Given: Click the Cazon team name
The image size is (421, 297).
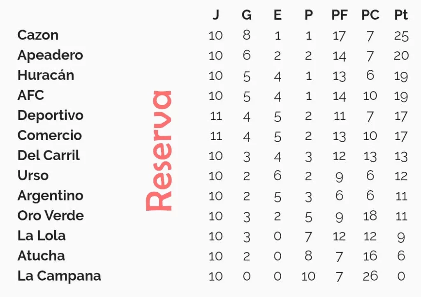Looking at the screenshot, I should (38, 35).
